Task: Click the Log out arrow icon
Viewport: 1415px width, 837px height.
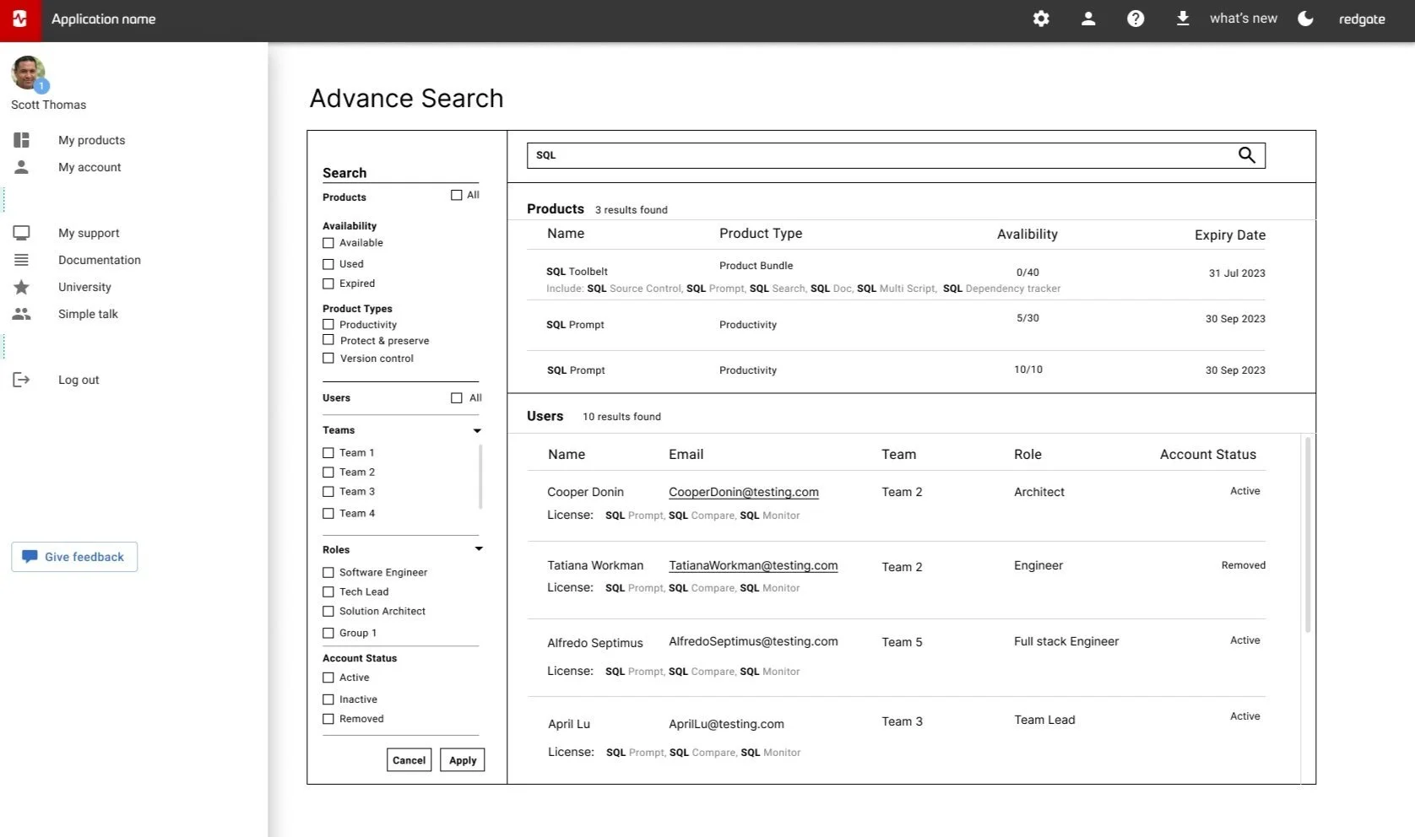Action: pyautogui.click(x=22, y=380)
